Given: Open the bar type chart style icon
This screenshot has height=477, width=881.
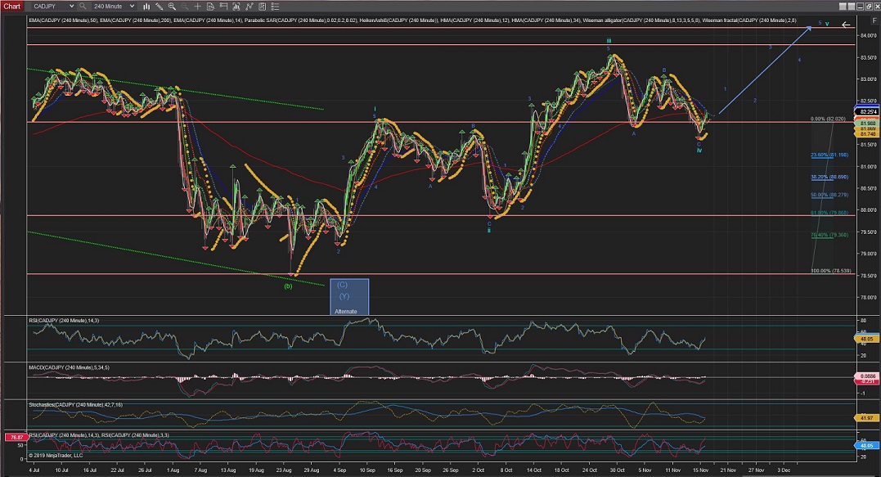Looking at the screenshot, I should pos(147,6).
